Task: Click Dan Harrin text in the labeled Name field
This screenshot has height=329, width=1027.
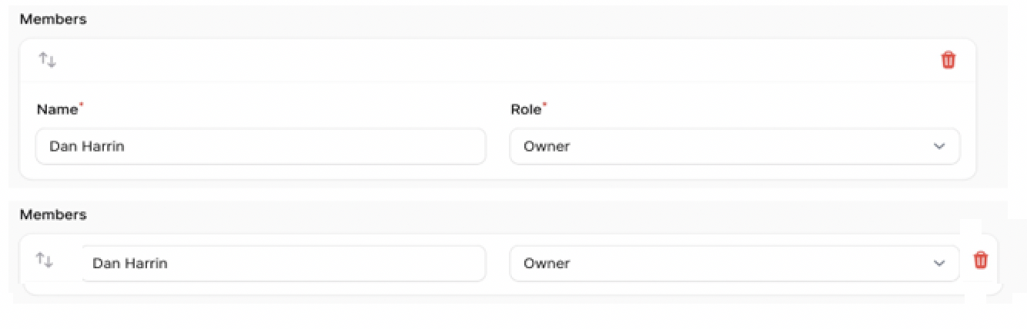Action: 86,146
